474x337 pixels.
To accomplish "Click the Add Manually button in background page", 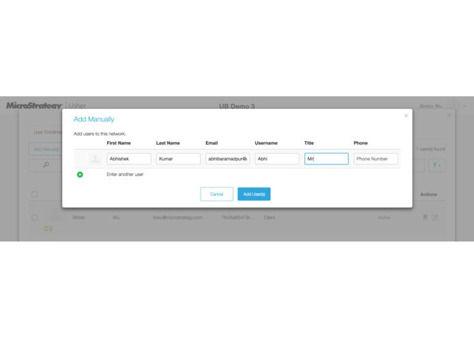I will (46, 149).
